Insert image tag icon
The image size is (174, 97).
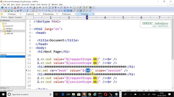coord(34,8)
